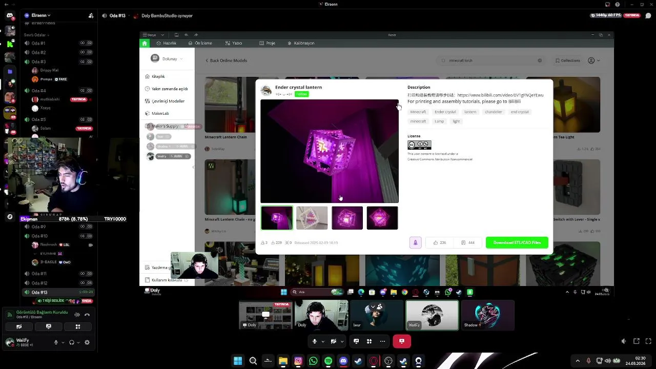Screen dimensions: 656x369
Task: Open Windows taskbar search
Action: click(x=253, y=361)
